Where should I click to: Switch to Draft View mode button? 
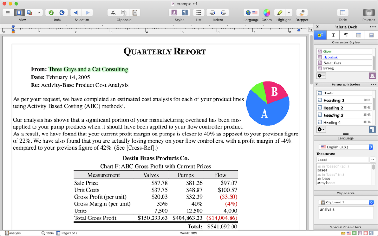pos(8,13)
